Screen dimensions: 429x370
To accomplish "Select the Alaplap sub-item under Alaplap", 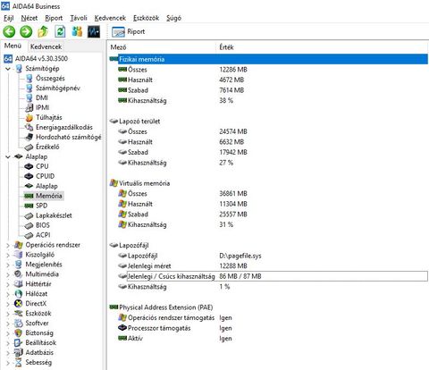I will point(46,186).
